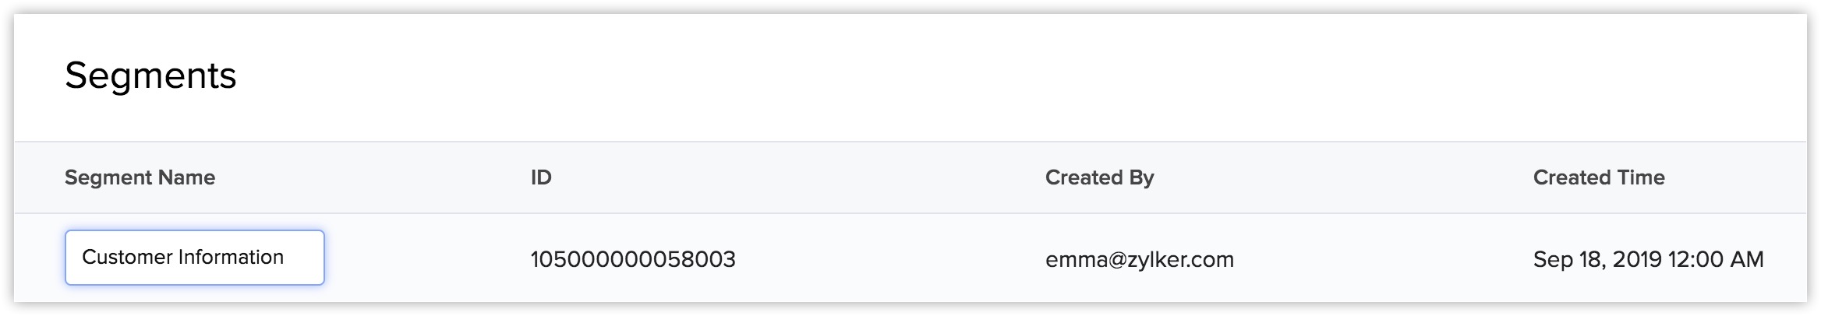
Task: Sort by the Created By column
Action: [1099, 177]
